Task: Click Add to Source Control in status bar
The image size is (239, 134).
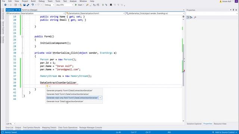Action: (x=225, y=133)
